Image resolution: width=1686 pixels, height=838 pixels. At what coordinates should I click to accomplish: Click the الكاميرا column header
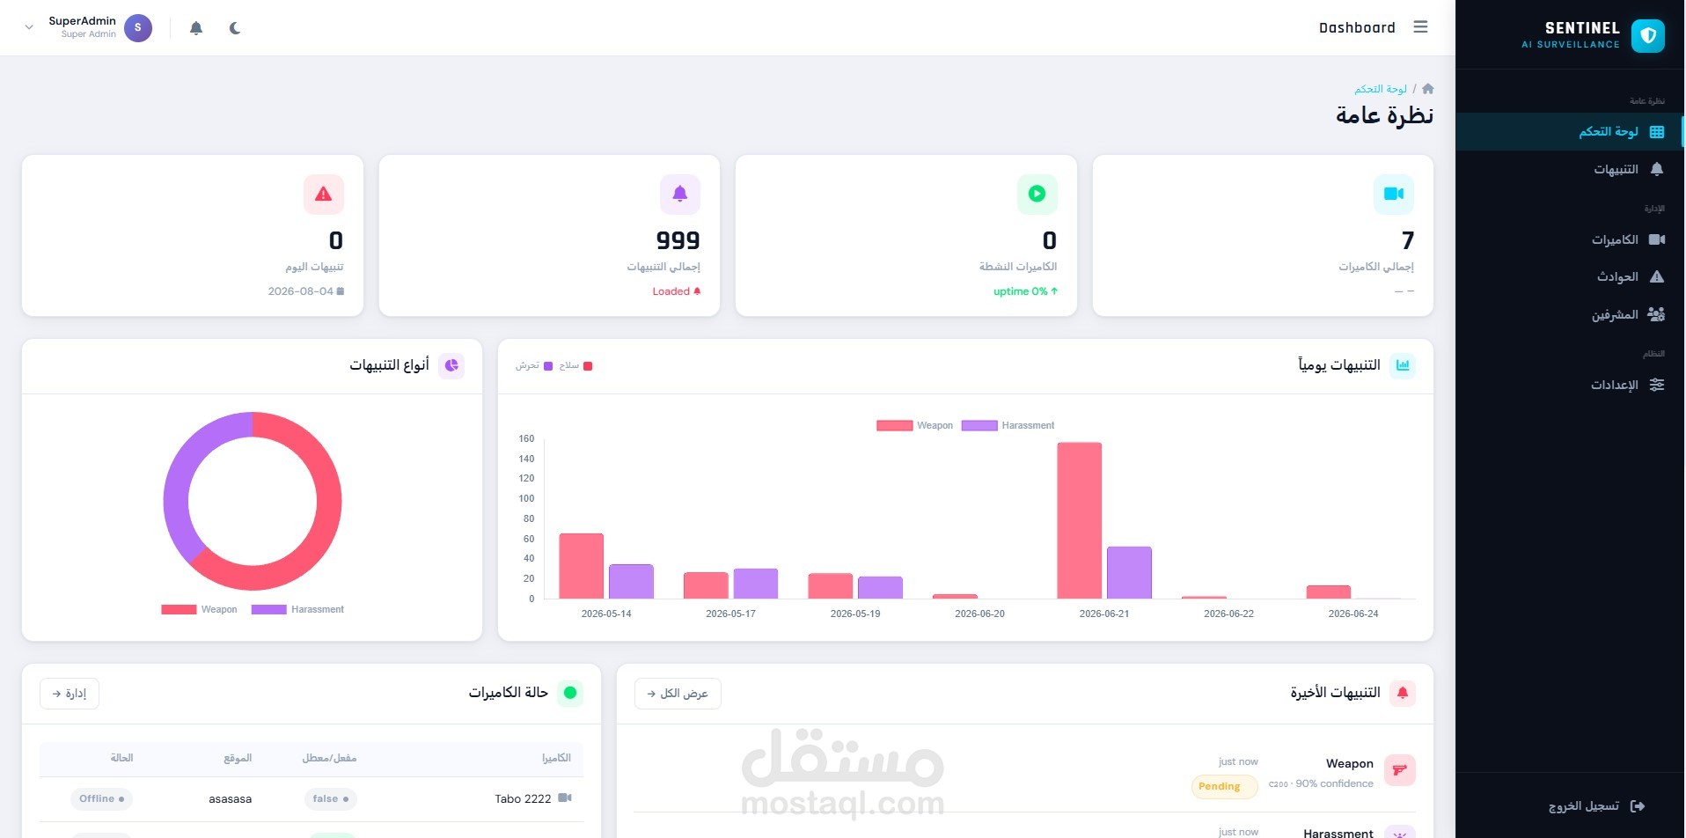[x=556, y=758]
